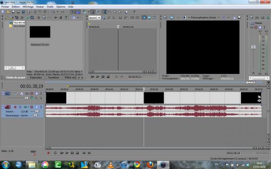Viewport: 271px width, 169px height.
Task: Toggle loop playback on the timeline transport
Action: 55,153
